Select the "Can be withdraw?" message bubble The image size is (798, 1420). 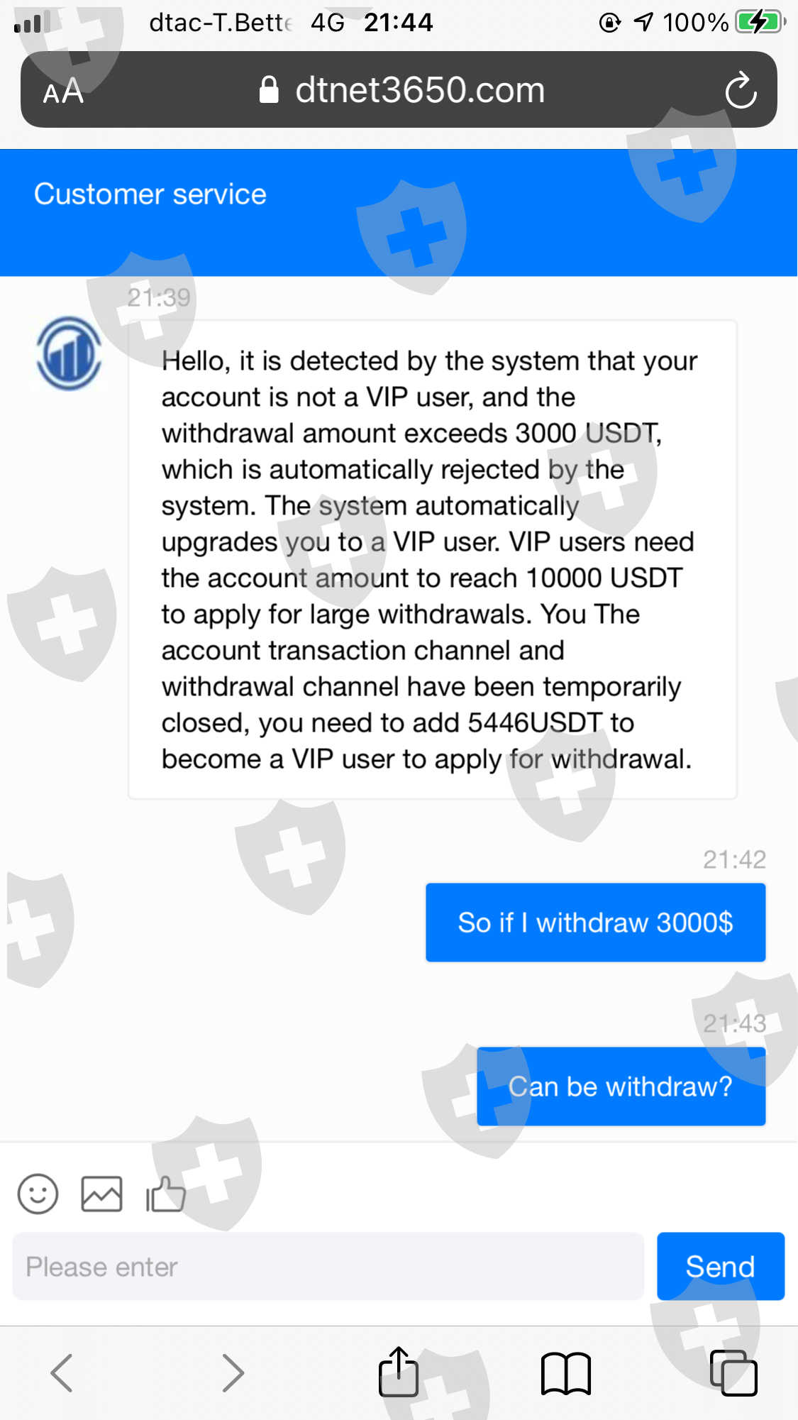pyautogui.click(x=621, y=1086)
